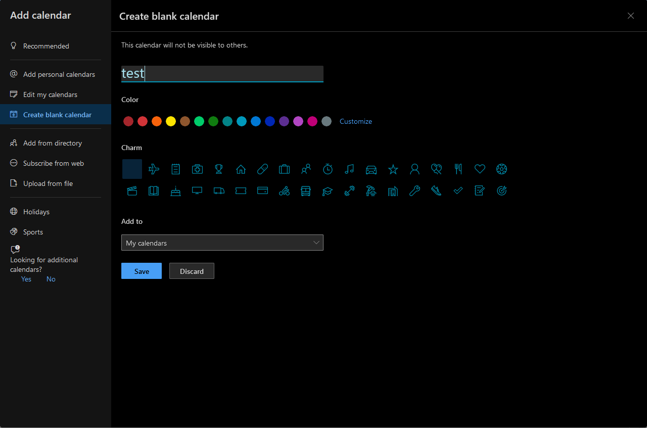Pick the car charm
Image resolution: width=647 pixels, height=428 pixels.
tap(371, 169)
